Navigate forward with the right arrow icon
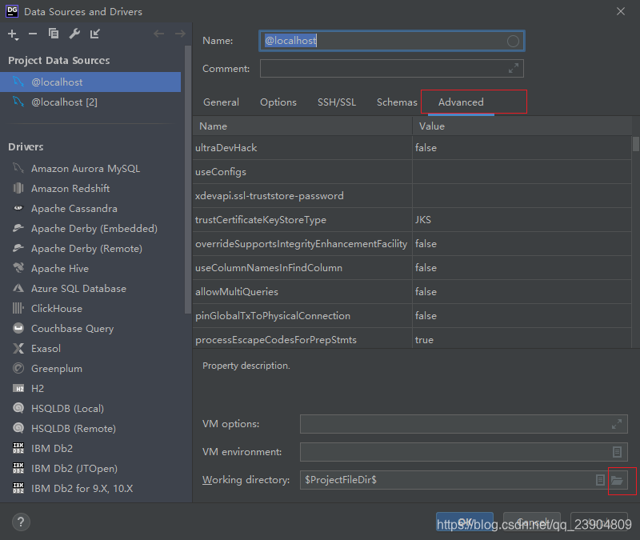 coord(179,34)
